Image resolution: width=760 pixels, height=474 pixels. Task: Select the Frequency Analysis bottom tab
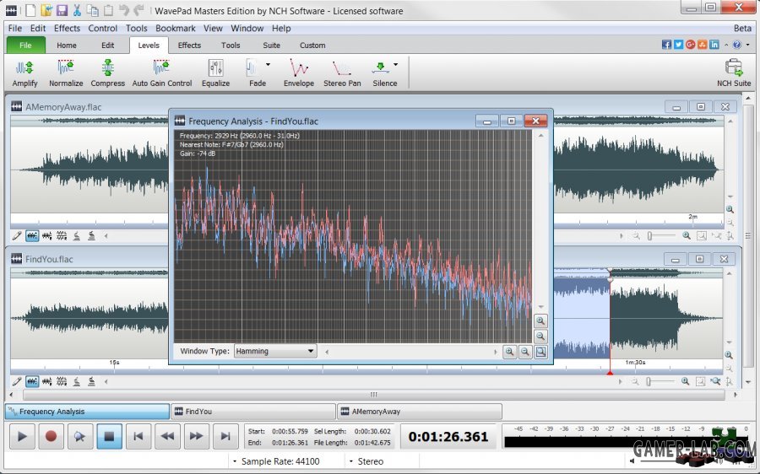coord(87,411)
